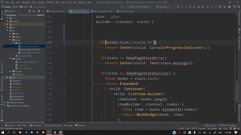Open the Search Everywhere magnifier icon

point(239,7)
